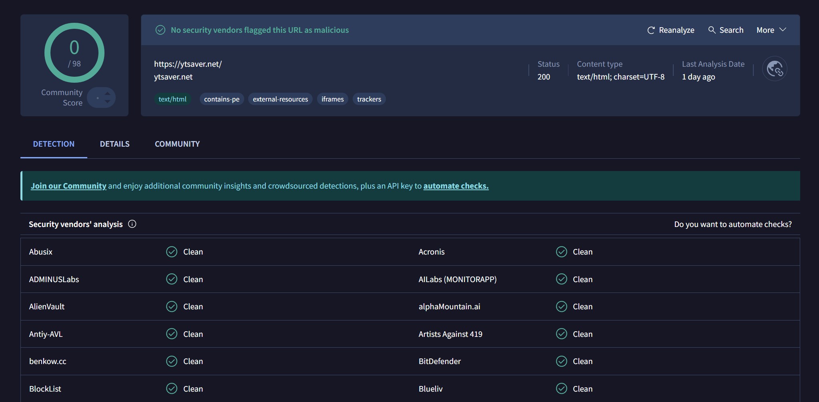Click the alphaMountain.ai clean checkmark icon

click(561, 306)
